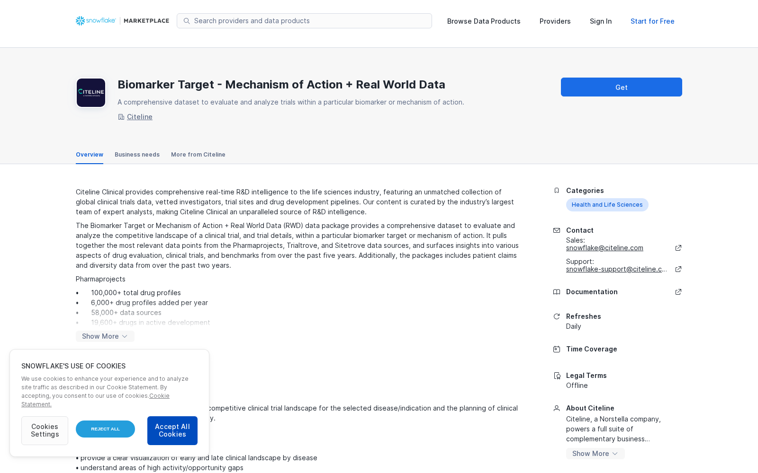The width and height of the screenshot is (758, 473).
Task: Click Start for Free link
Action: pos(652,21)
